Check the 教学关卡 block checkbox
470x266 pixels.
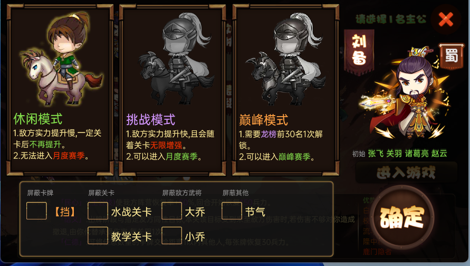pyautogui.click(x=98, y=236)
